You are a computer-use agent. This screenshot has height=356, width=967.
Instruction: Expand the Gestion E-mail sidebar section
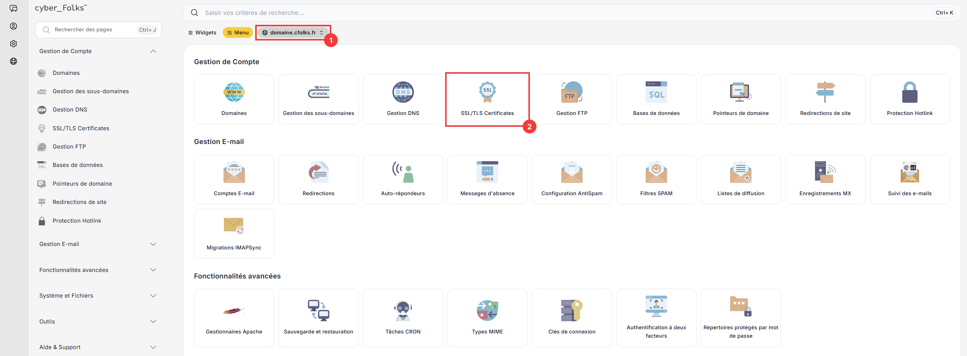tap(98, 244)
